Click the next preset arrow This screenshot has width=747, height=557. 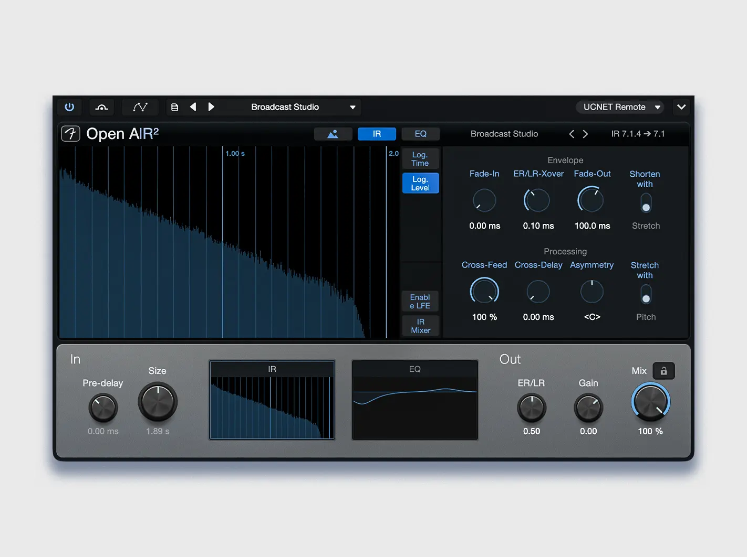(211, 106)
